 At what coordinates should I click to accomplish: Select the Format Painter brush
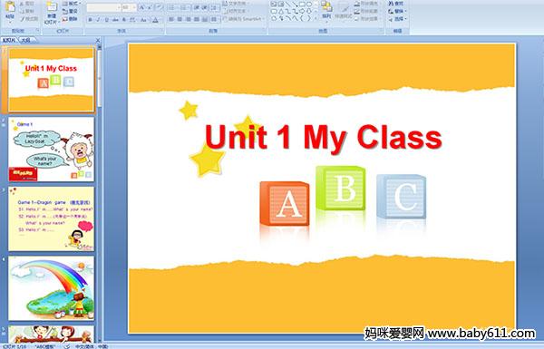[x=22, y=19]
